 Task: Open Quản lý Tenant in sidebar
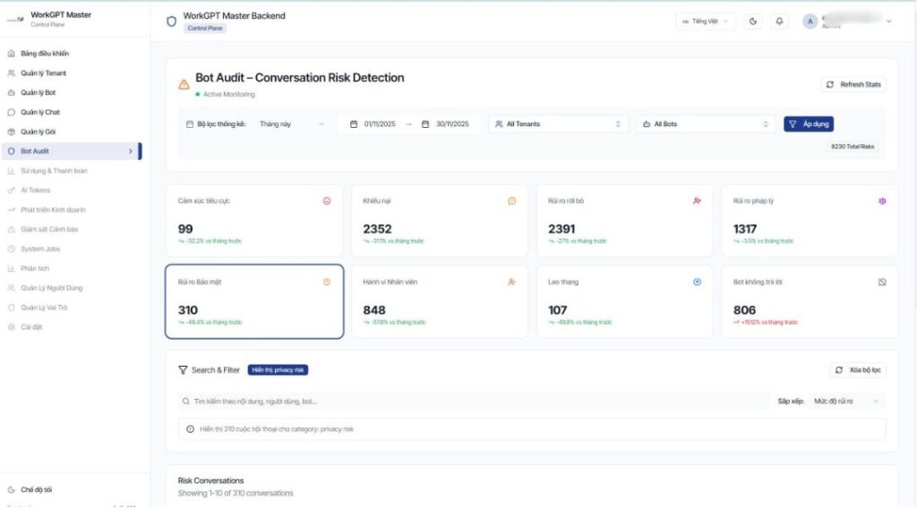pos(43,73)
